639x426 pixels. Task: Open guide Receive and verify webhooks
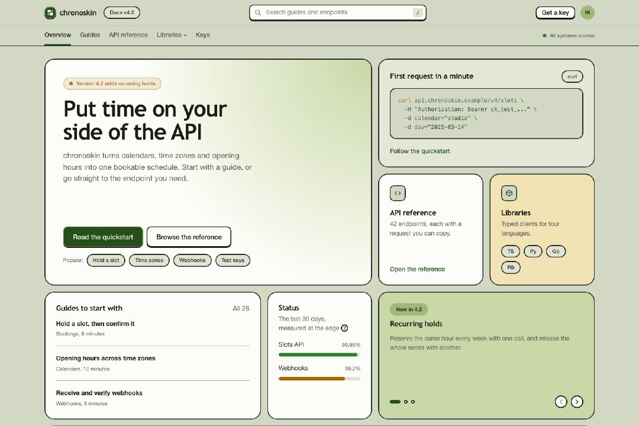(99, 393)
